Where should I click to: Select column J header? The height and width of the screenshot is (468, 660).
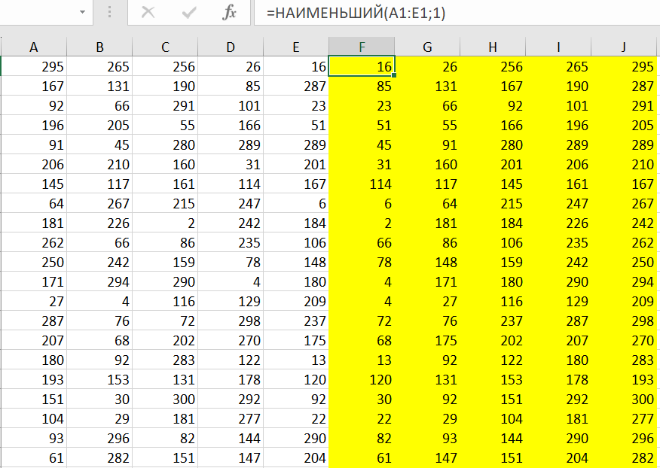pyautogui.click(x=624, y=47)
